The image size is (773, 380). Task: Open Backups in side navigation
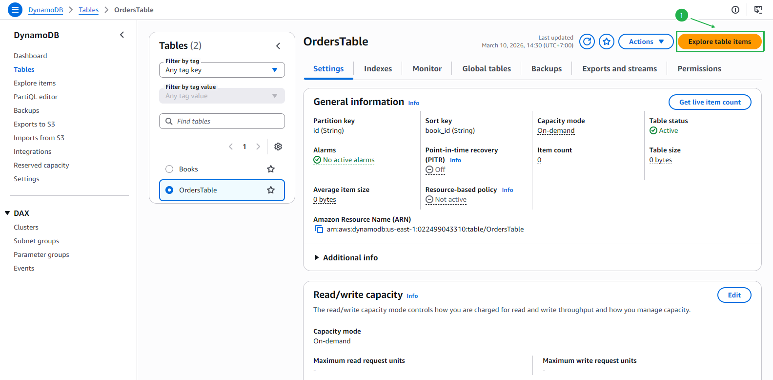pyautogui.click(x=26, y=110)
